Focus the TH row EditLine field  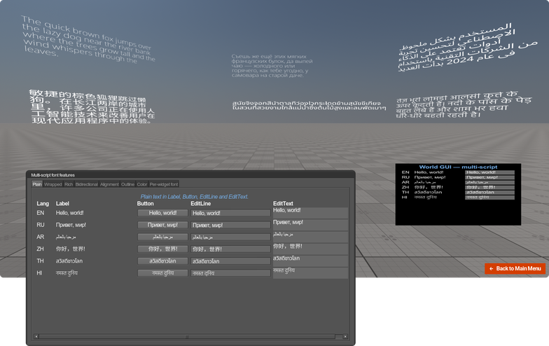point(230,261)
